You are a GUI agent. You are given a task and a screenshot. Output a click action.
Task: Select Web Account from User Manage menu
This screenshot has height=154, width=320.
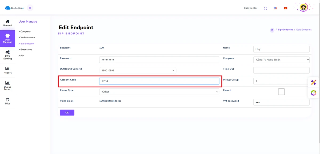[x=27, y=38]
